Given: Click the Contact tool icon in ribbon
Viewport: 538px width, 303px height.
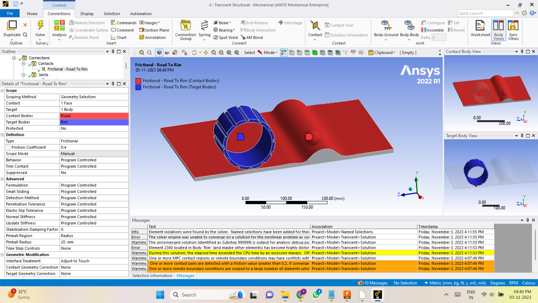Looking at the screenshot, I should pyautogui.click(x=315, y=26).
